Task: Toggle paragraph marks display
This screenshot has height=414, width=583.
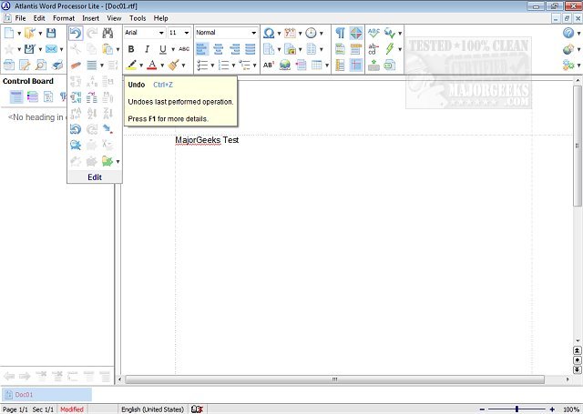Action: tap(340, 33)
